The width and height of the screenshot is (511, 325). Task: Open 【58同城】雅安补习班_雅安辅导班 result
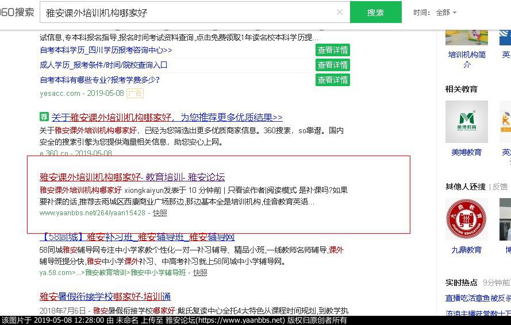137,237
